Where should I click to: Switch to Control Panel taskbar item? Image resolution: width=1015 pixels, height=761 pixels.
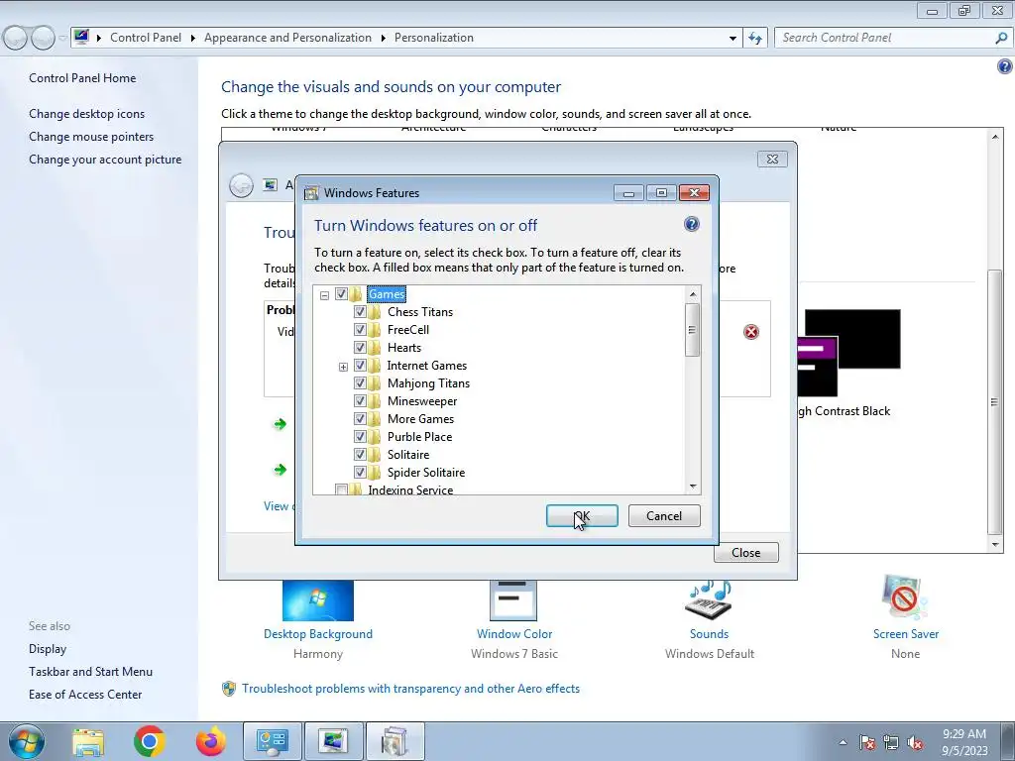(x=272, y=741)
